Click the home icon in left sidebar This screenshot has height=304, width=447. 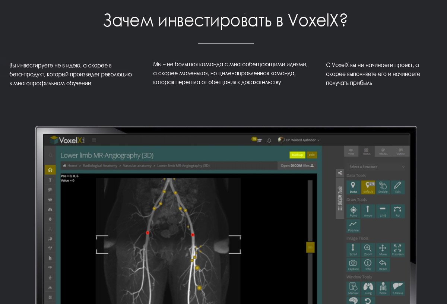coord(50,170)
